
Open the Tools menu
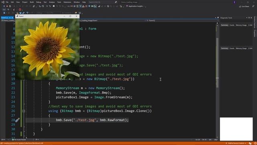(59, 2)
